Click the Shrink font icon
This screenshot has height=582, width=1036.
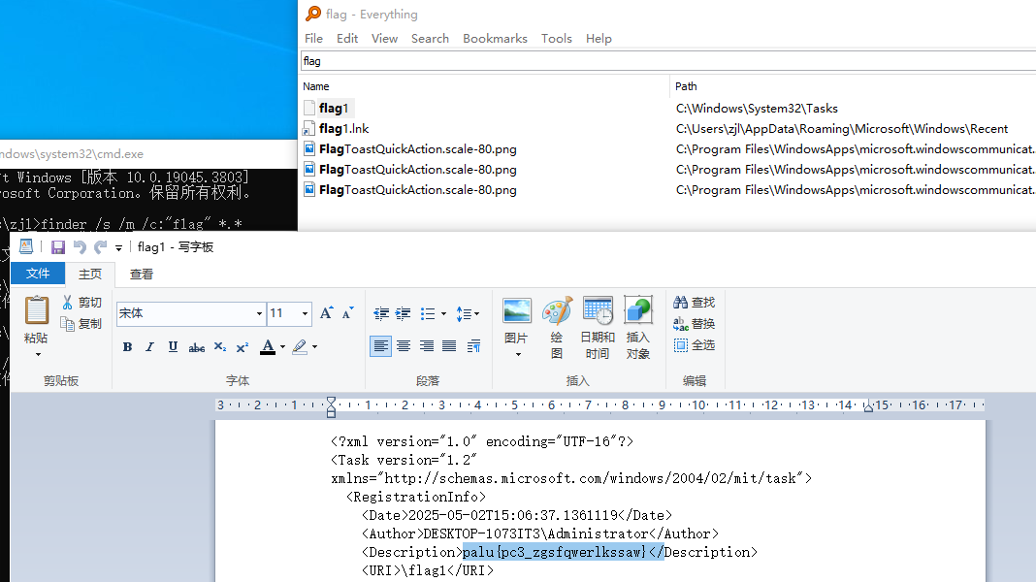(347, 313)
